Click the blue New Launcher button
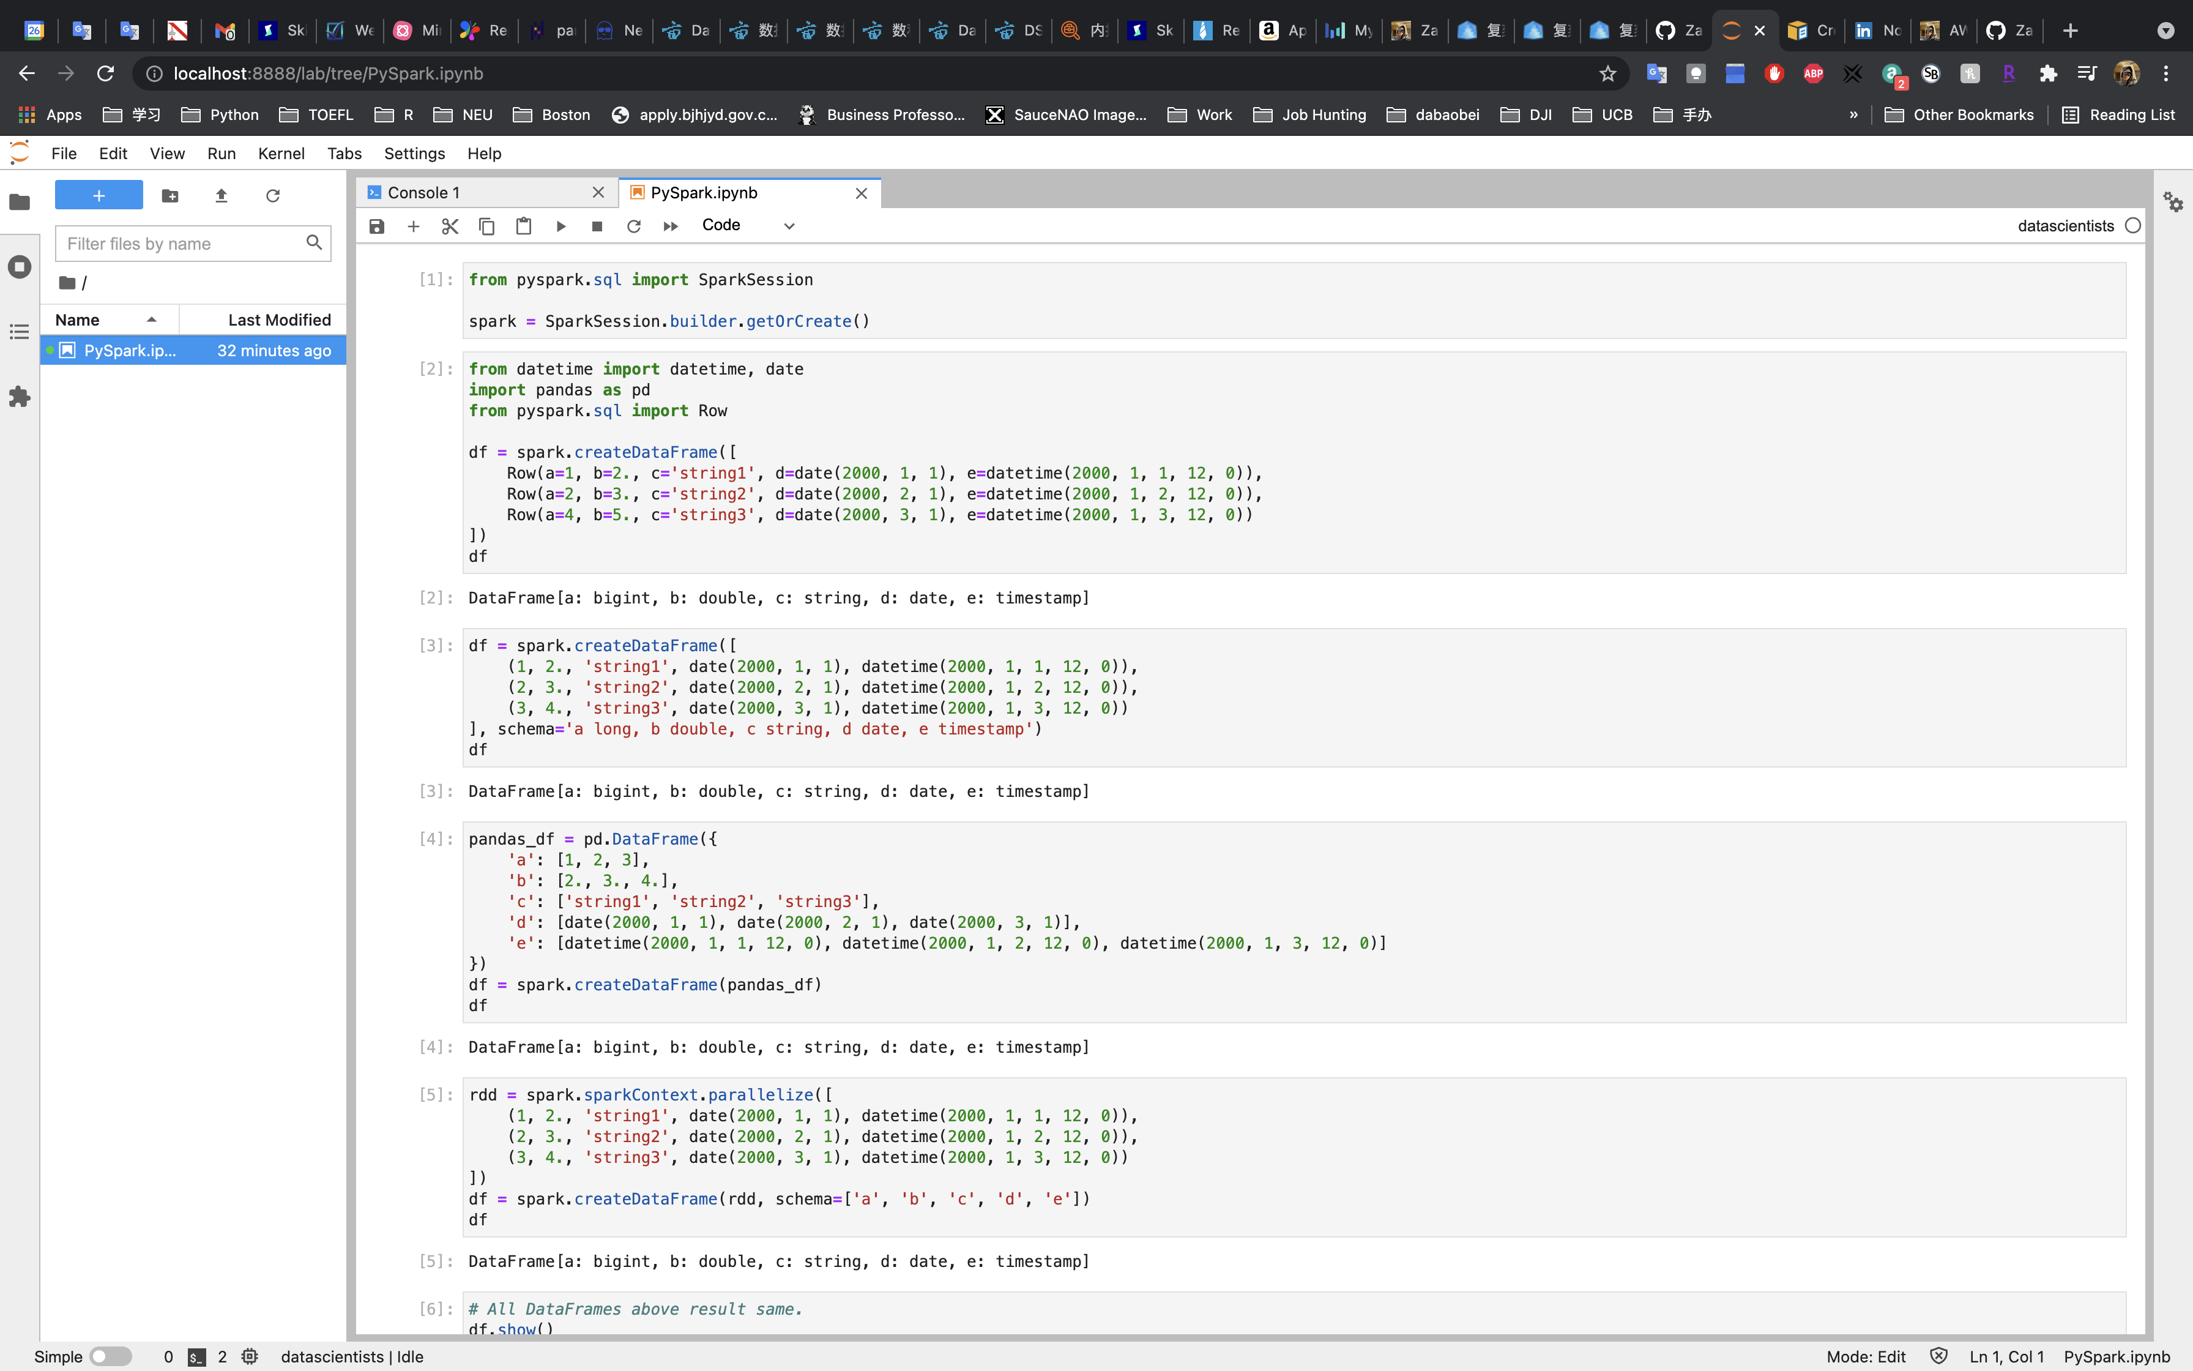This screenshot has height=1371, width=2193. (99, 195)
